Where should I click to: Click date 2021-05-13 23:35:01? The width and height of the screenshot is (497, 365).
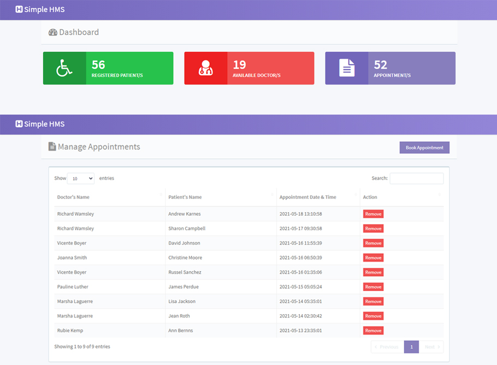click(x=300, y=331)
